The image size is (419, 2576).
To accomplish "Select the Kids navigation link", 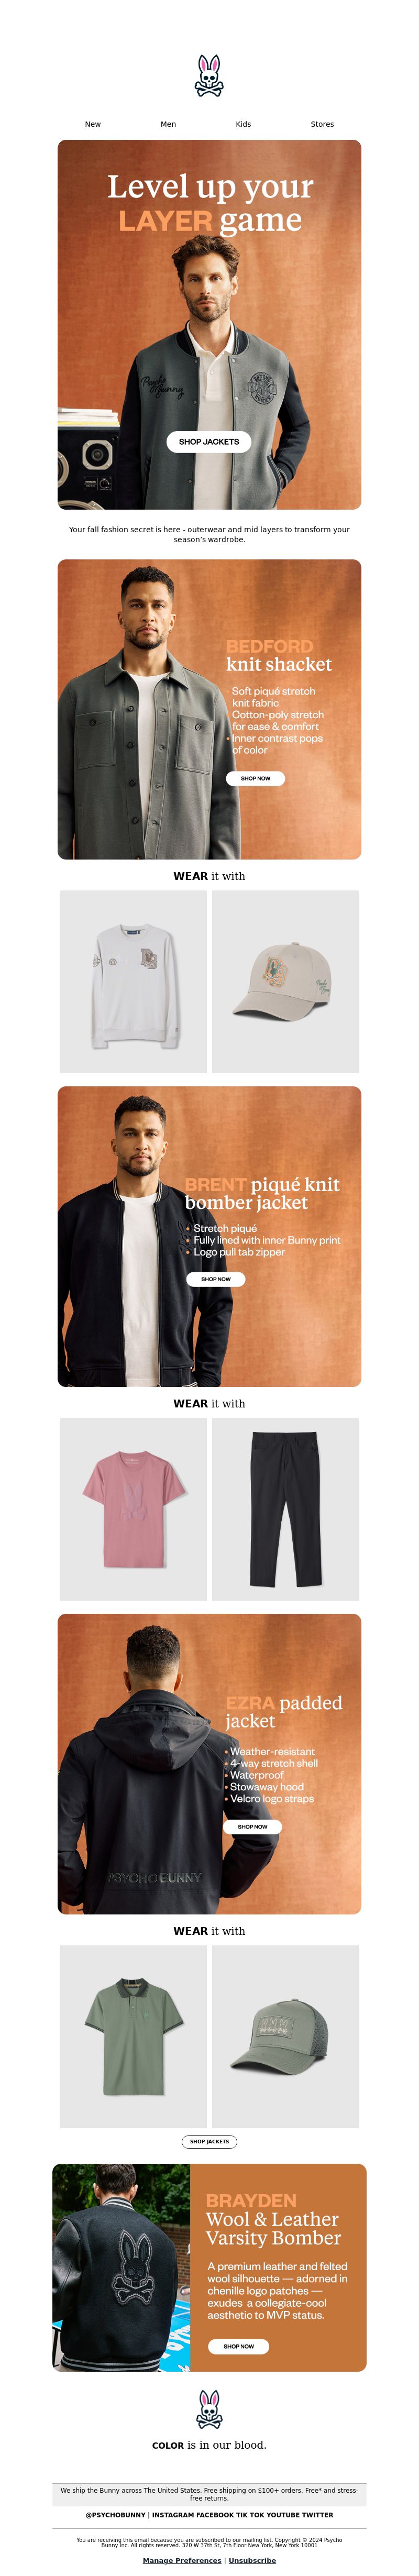I will (243, 124).
